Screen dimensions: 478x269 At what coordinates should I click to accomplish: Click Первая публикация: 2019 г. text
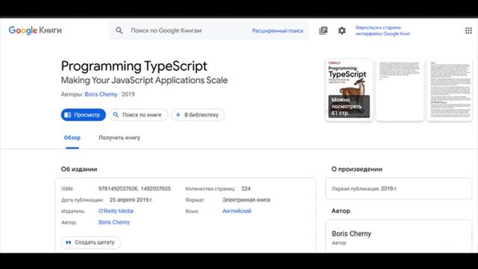pyautogui.click(x=364, y=189)
